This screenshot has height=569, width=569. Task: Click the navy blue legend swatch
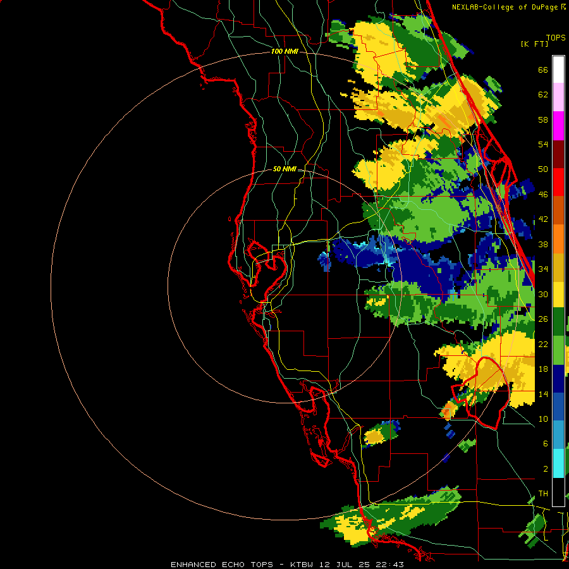point(558,379)
